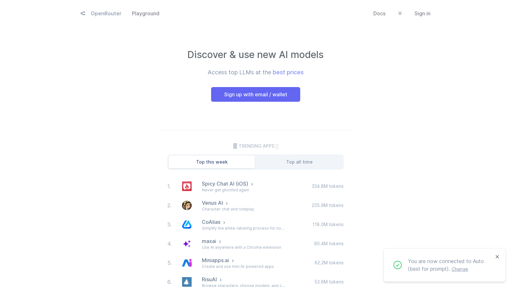This screenshot has height=287, width=511.
Task: Open the maxai sparkle icon
Action: [187, 244]
